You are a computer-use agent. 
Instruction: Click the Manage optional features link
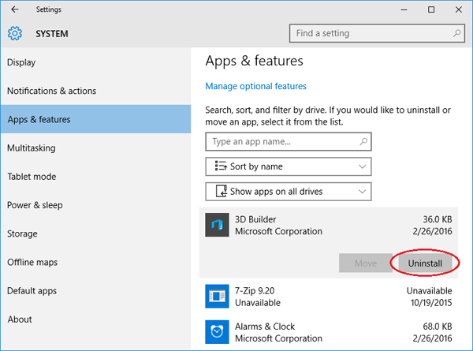(255, 86)
